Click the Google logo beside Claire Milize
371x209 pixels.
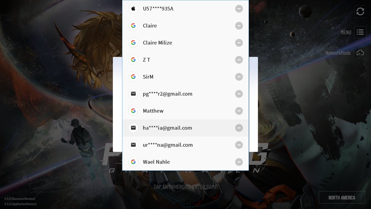click(133, 43)
